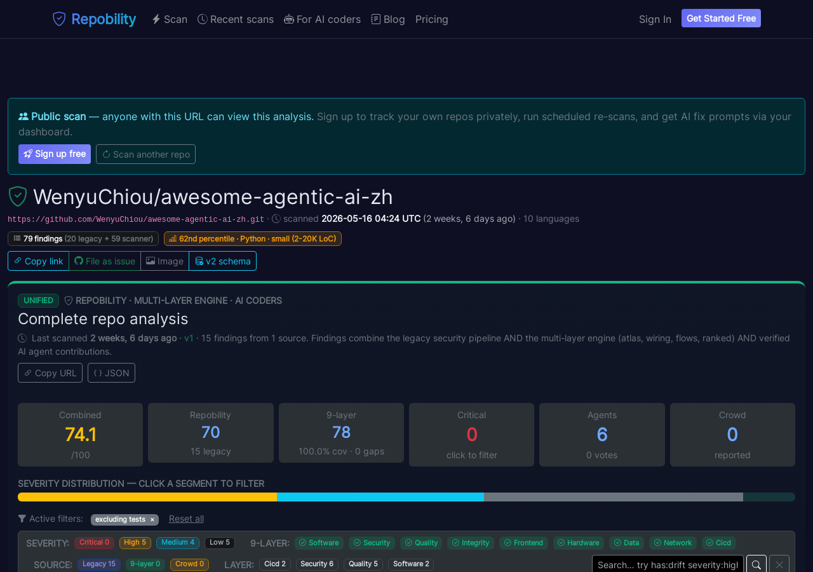Click the magnifier search button
The height and width of the screenshot is (572, 813).
click(x=756, y=564)
